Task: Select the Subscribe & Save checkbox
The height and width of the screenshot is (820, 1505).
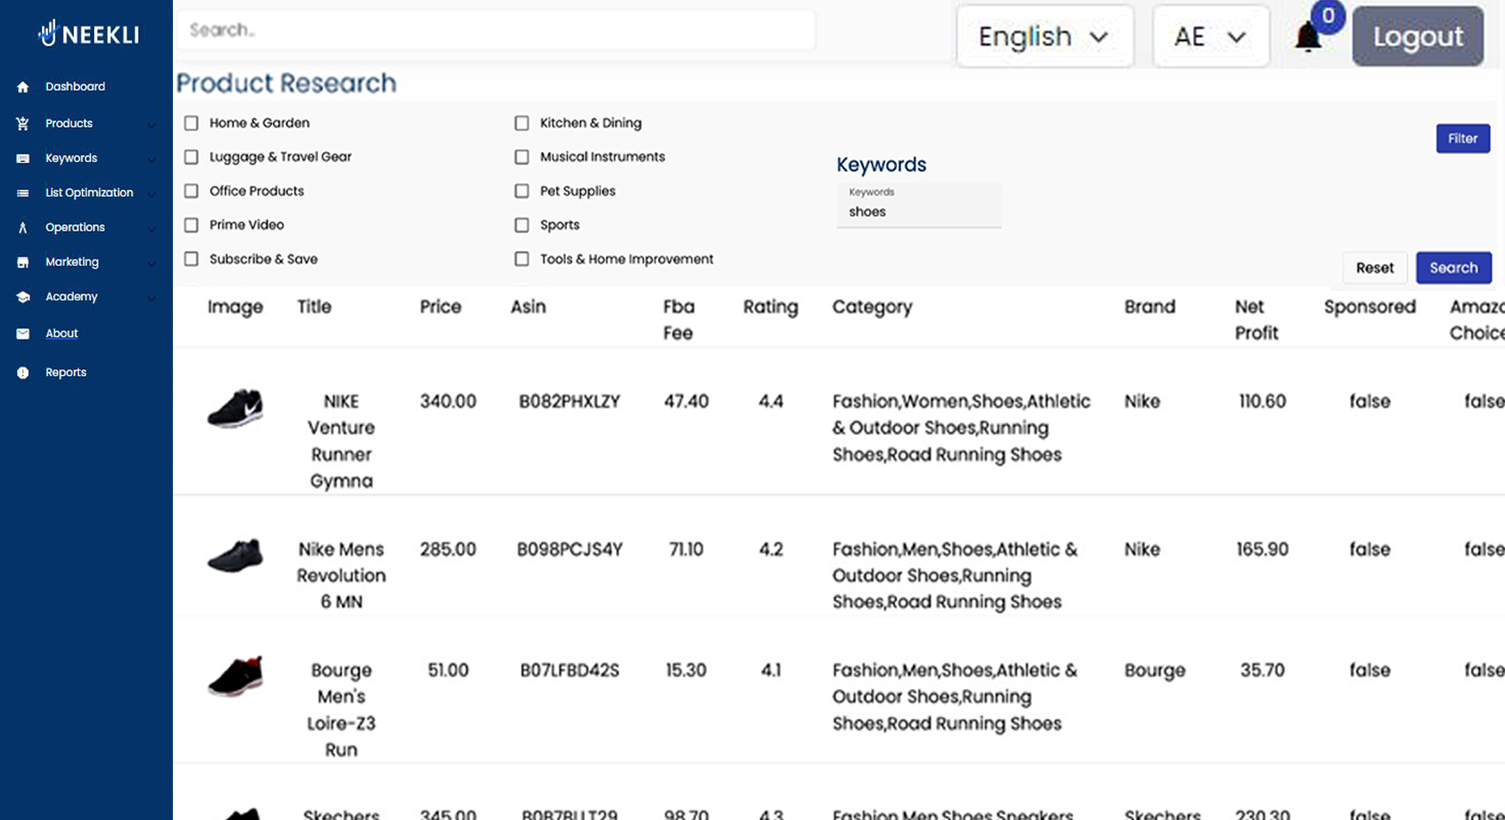Action: click(x=192, y=259)
